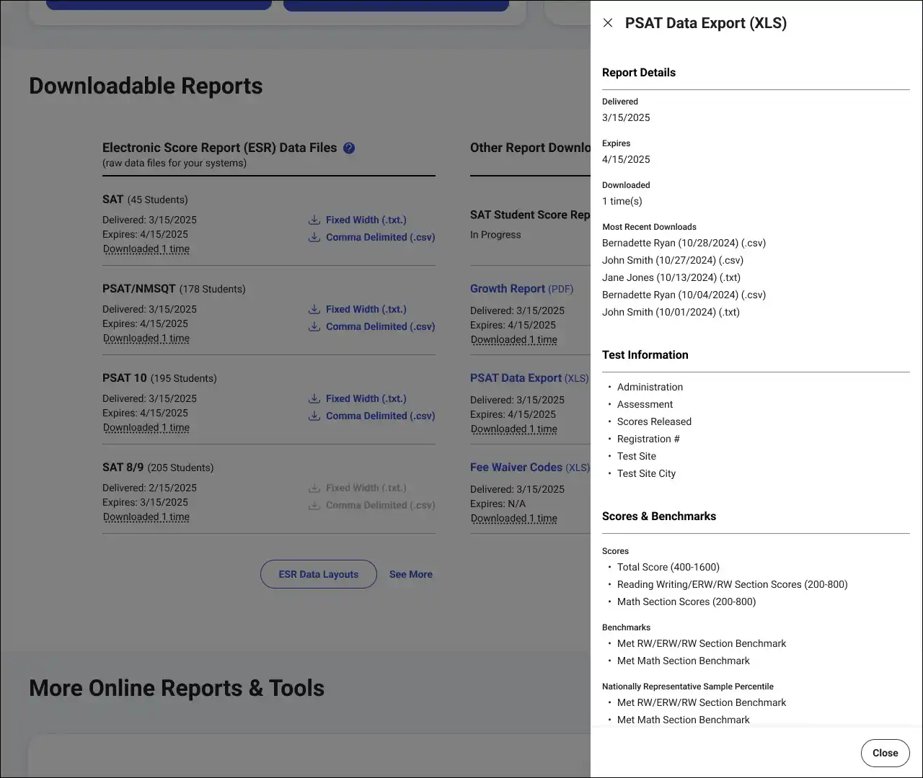923x778 pixels.
Task: Show SAT Downloaded 1 time details
Action: [146, 249]
